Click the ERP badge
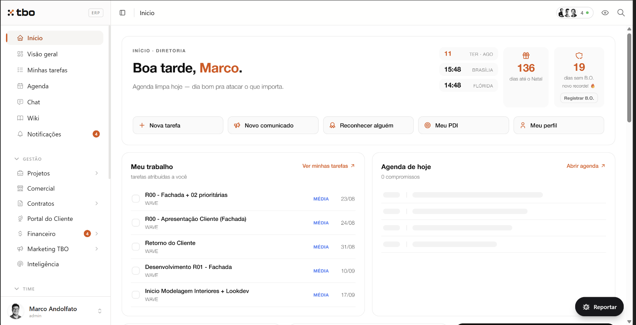636x325 pixels. click(x=96, y=13)
